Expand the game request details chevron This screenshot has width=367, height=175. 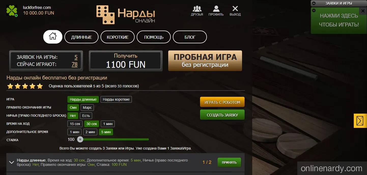coord(11,162)
